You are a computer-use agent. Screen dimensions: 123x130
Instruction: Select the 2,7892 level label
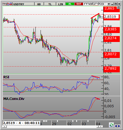click(x=112, y=69)
